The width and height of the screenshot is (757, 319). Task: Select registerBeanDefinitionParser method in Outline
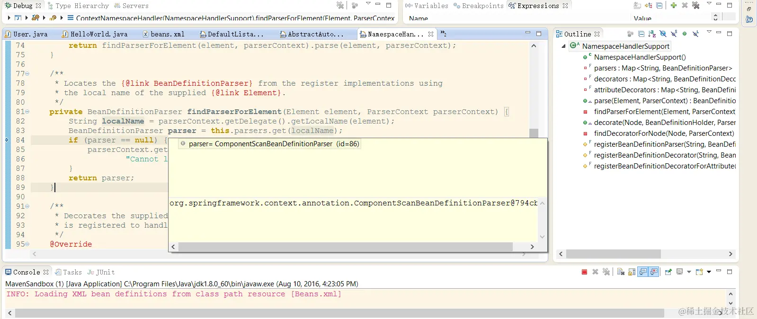pyautogui.click(x=665, y=144)
